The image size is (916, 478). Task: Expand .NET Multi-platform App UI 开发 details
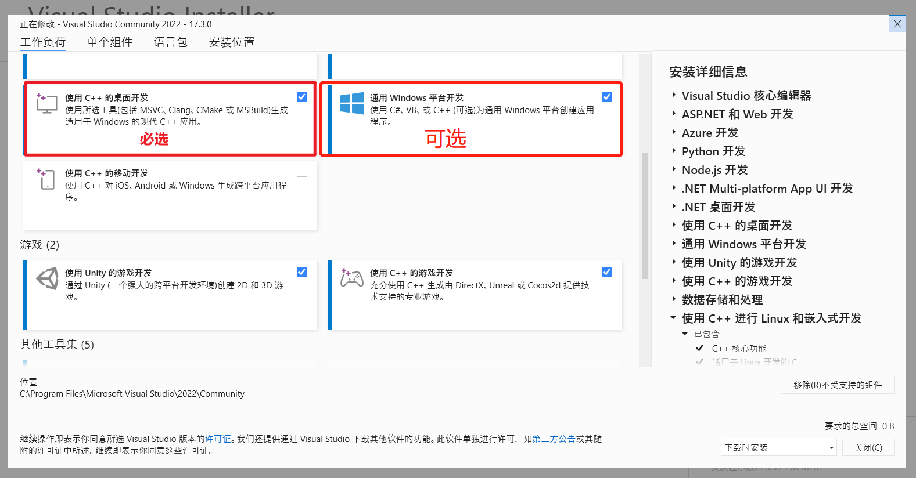pyautogui.click(x=674, y=188)
